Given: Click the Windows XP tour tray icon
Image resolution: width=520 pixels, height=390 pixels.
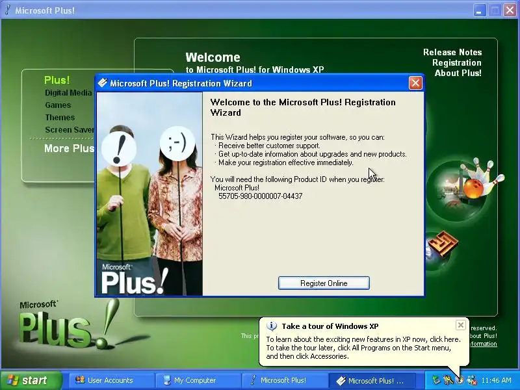Looking at the screenshot, I should pyautogui.click(x=460, y=380).
